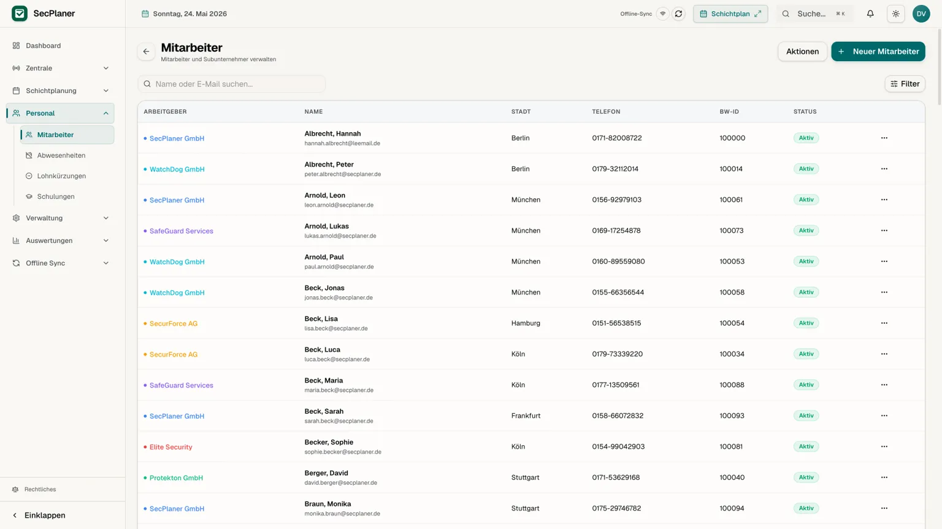942x529 pixels.
Task: Open the DV user avatar
Action: [921, 13]
